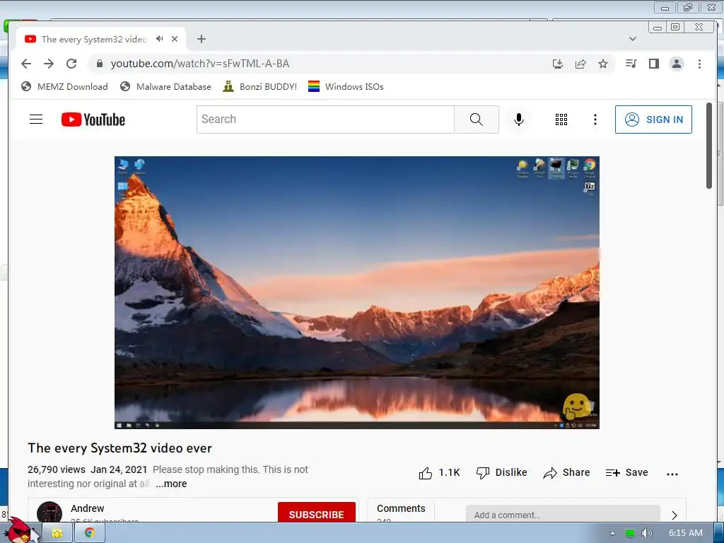Go forward with the browser forward arrow
Image resolution: width=724 pixels, height=543 pixels.
coord(49,64)
